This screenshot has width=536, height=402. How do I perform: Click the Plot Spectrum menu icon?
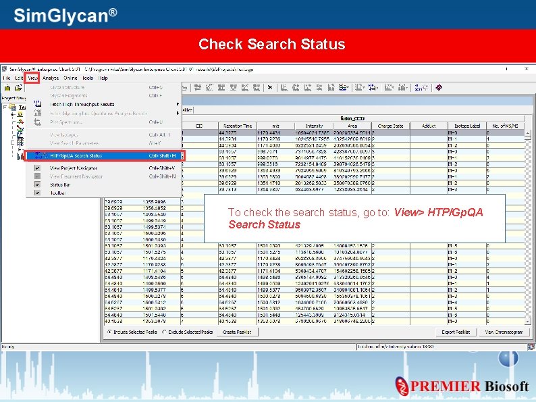tap(38, 122)
